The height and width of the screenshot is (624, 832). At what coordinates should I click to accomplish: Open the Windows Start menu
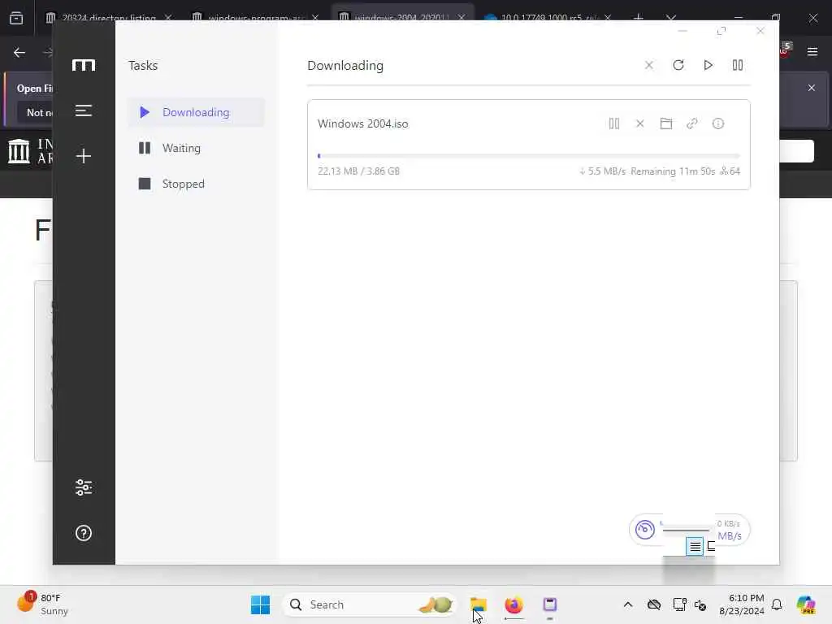pyautogui.click(x=260, y=604)
